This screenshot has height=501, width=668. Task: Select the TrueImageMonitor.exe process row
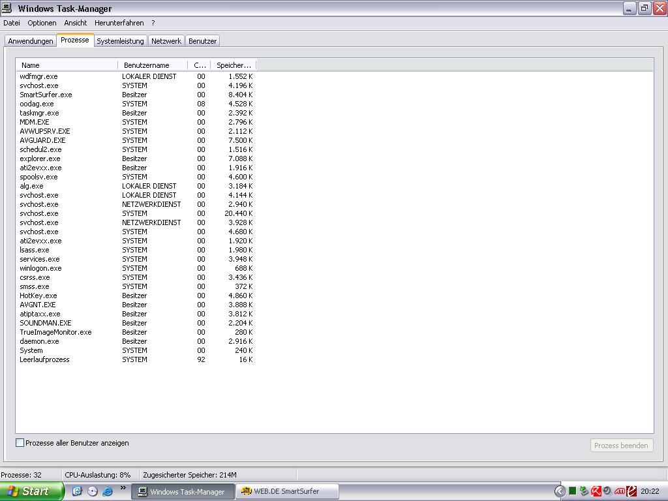136,332
